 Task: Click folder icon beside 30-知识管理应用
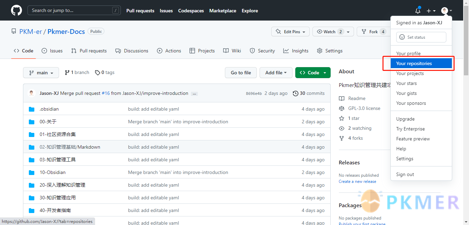(32, 198)
